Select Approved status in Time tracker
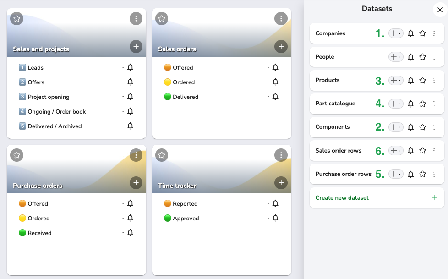This screenshot has height=279, width=448. [186, 218]
